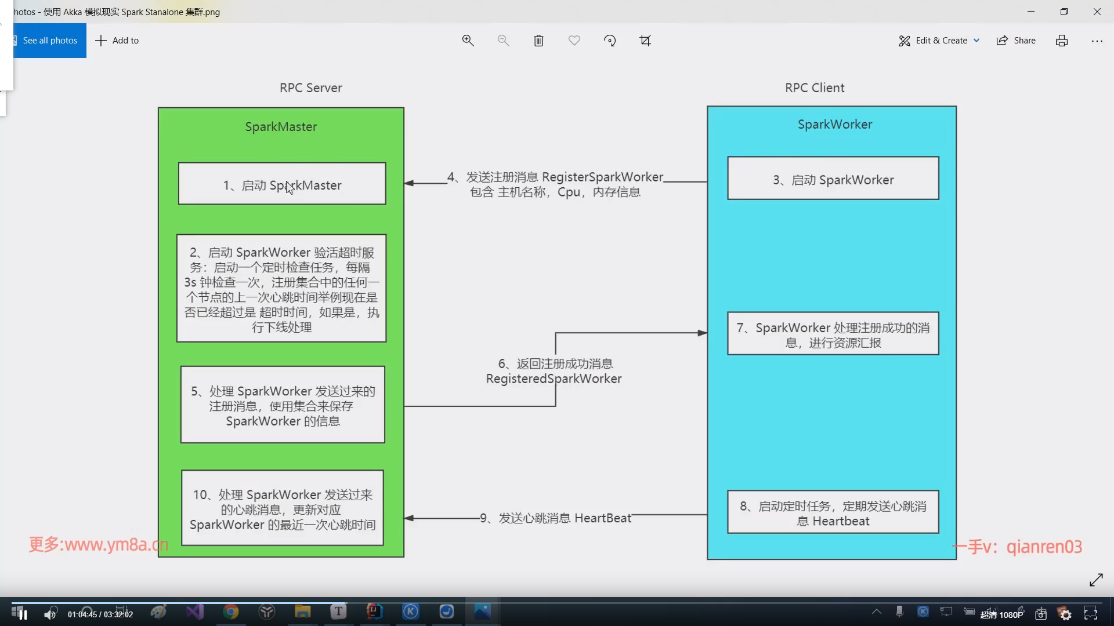The height and width of the screenshot is (626, 1114).
Task: Delete the photo with trash icon
Action: tap(538, 41)
